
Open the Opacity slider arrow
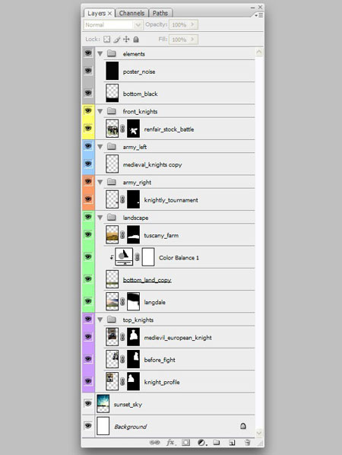(192, 24)
